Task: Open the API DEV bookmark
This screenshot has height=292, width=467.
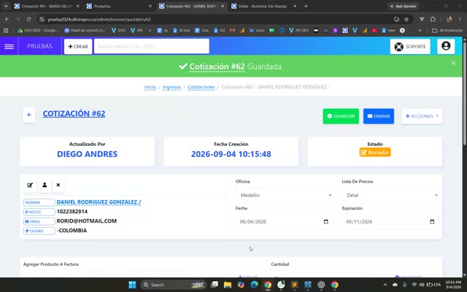Action: [x=299, y=31]
